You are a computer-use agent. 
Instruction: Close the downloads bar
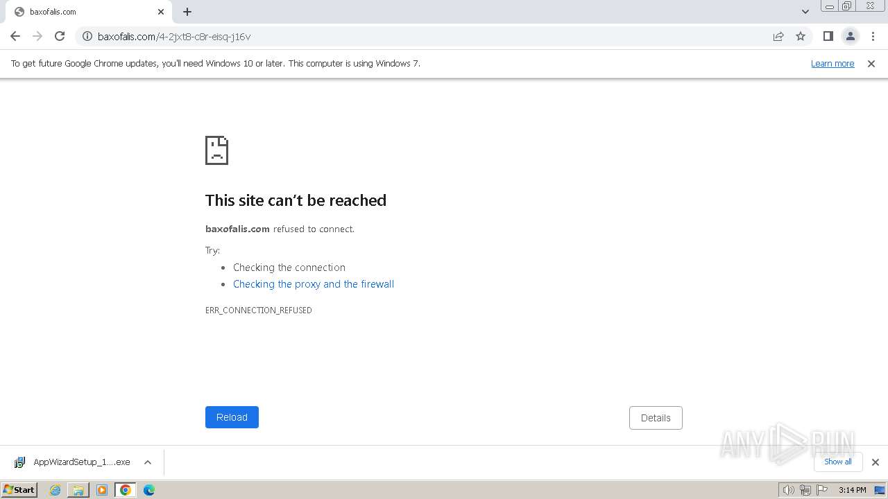coord(875,462)
